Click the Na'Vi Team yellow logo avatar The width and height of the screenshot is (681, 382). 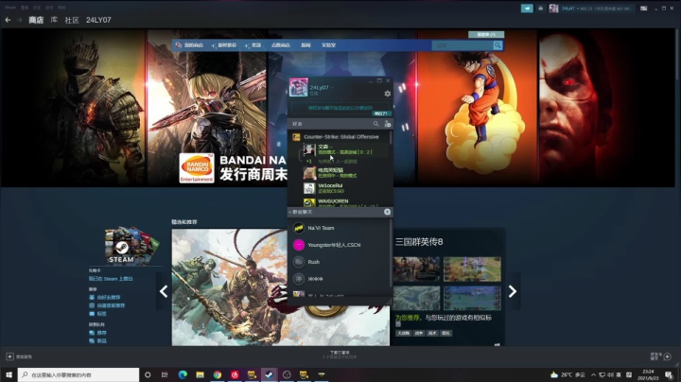coord(298,228)
